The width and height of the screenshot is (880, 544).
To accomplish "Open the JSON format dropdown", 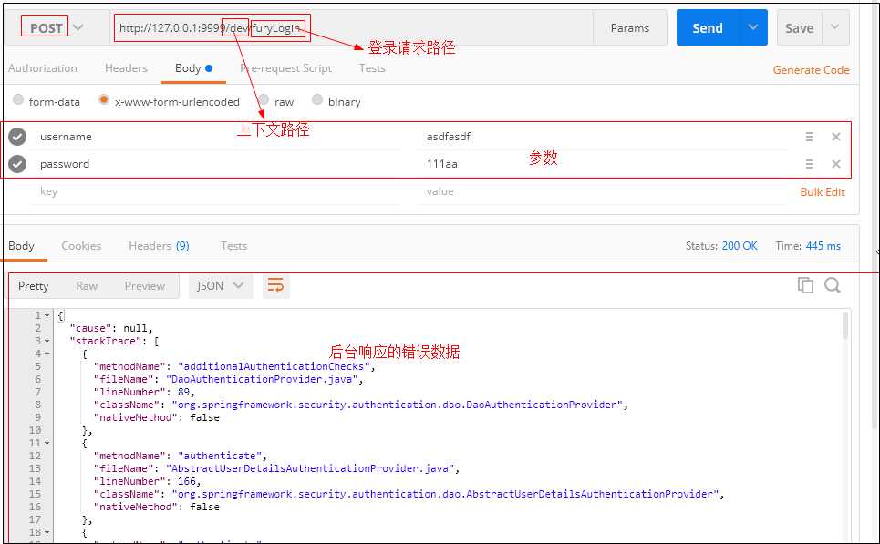I will click(220, 286).
